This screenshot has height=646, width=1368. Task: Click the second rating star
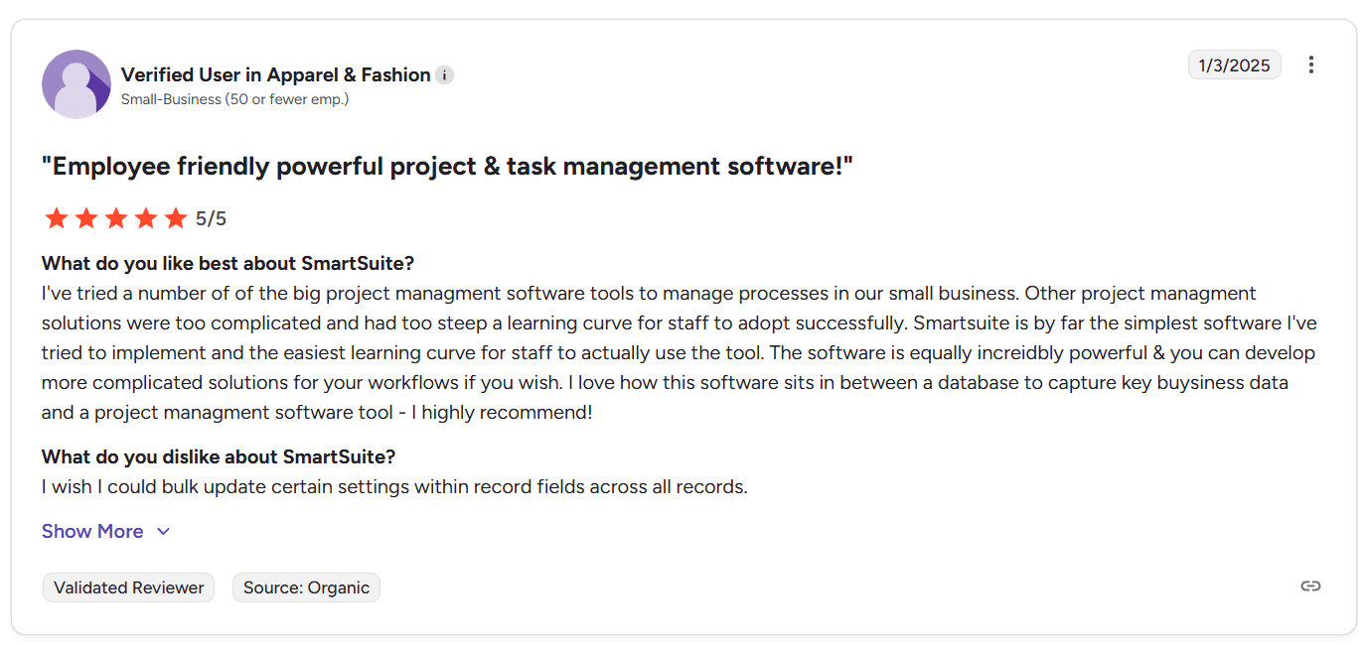pos(86,218)
